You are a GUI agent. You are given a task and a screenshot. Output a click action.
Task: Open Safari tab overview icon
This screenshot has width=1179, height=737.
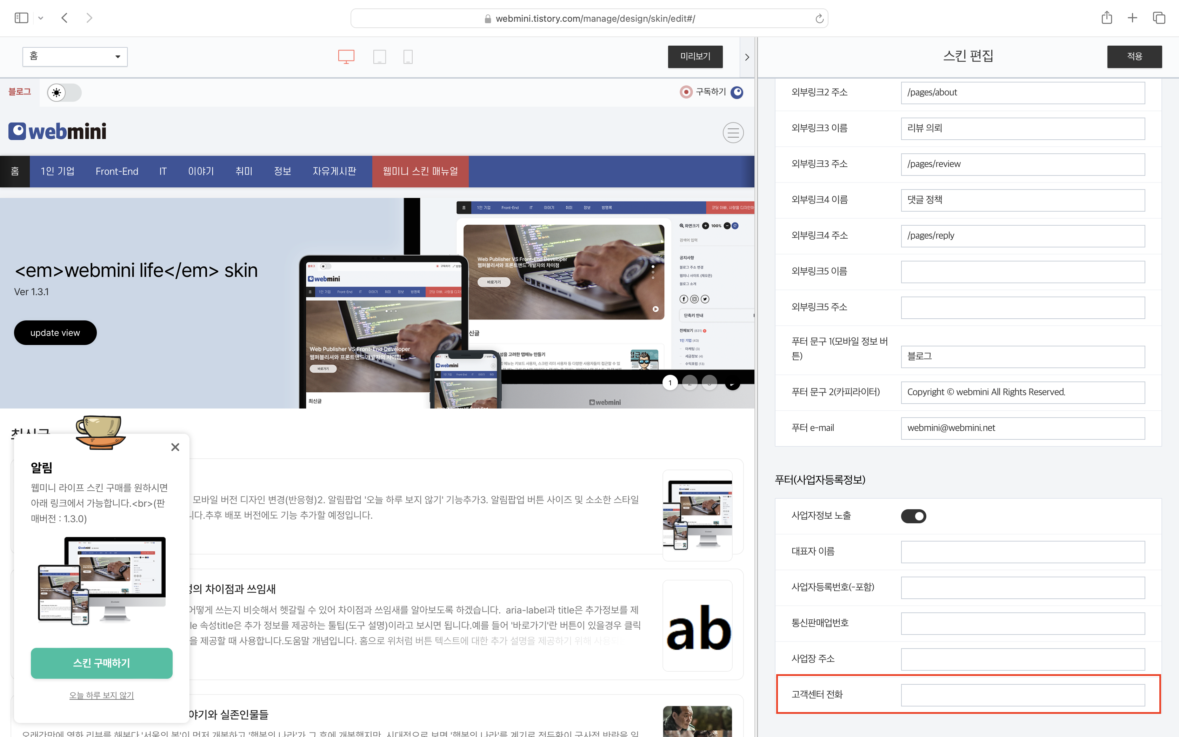[1159, 18]
